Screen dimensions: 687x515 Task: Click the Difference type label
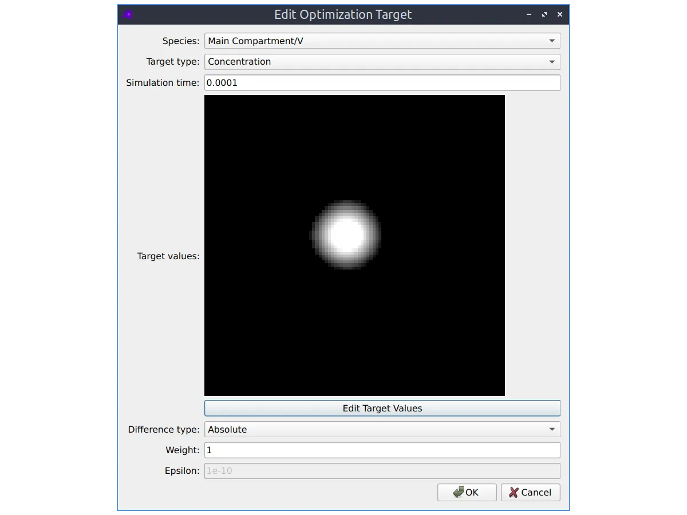tap(164, 429)
